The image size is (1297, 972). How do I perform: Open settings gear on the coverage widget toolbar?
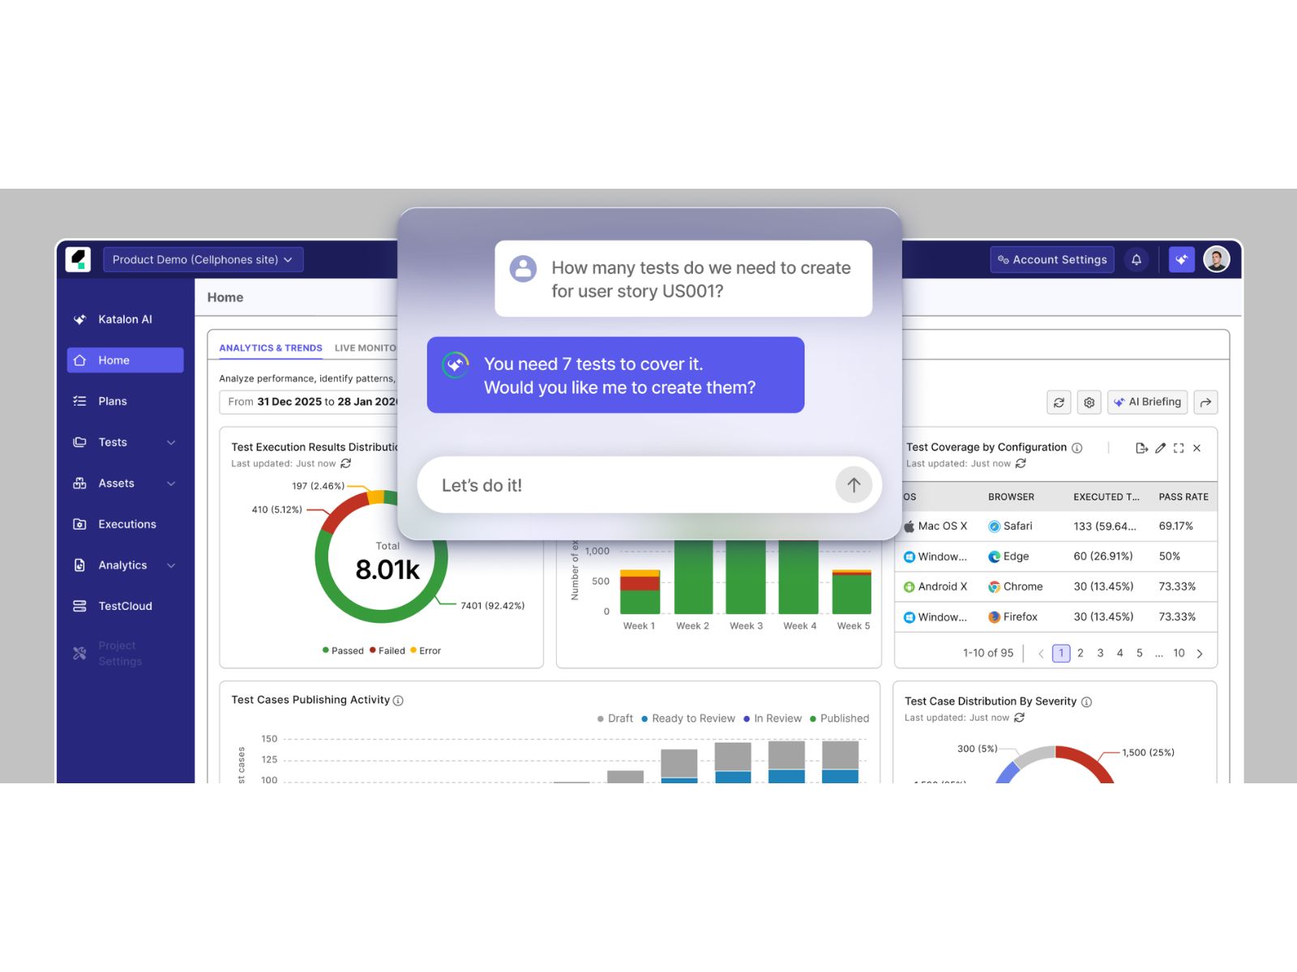point(1089,402)
